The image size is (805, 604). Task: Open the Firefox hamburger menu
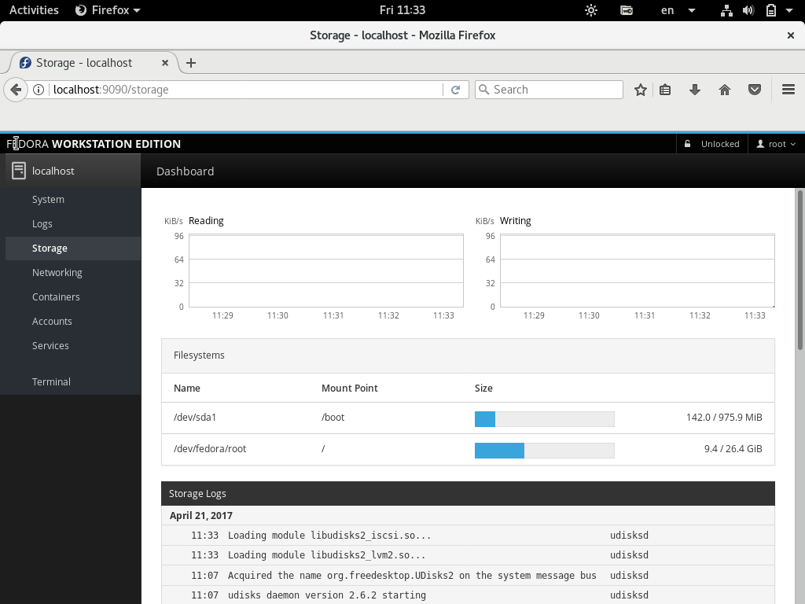(788, 90)
